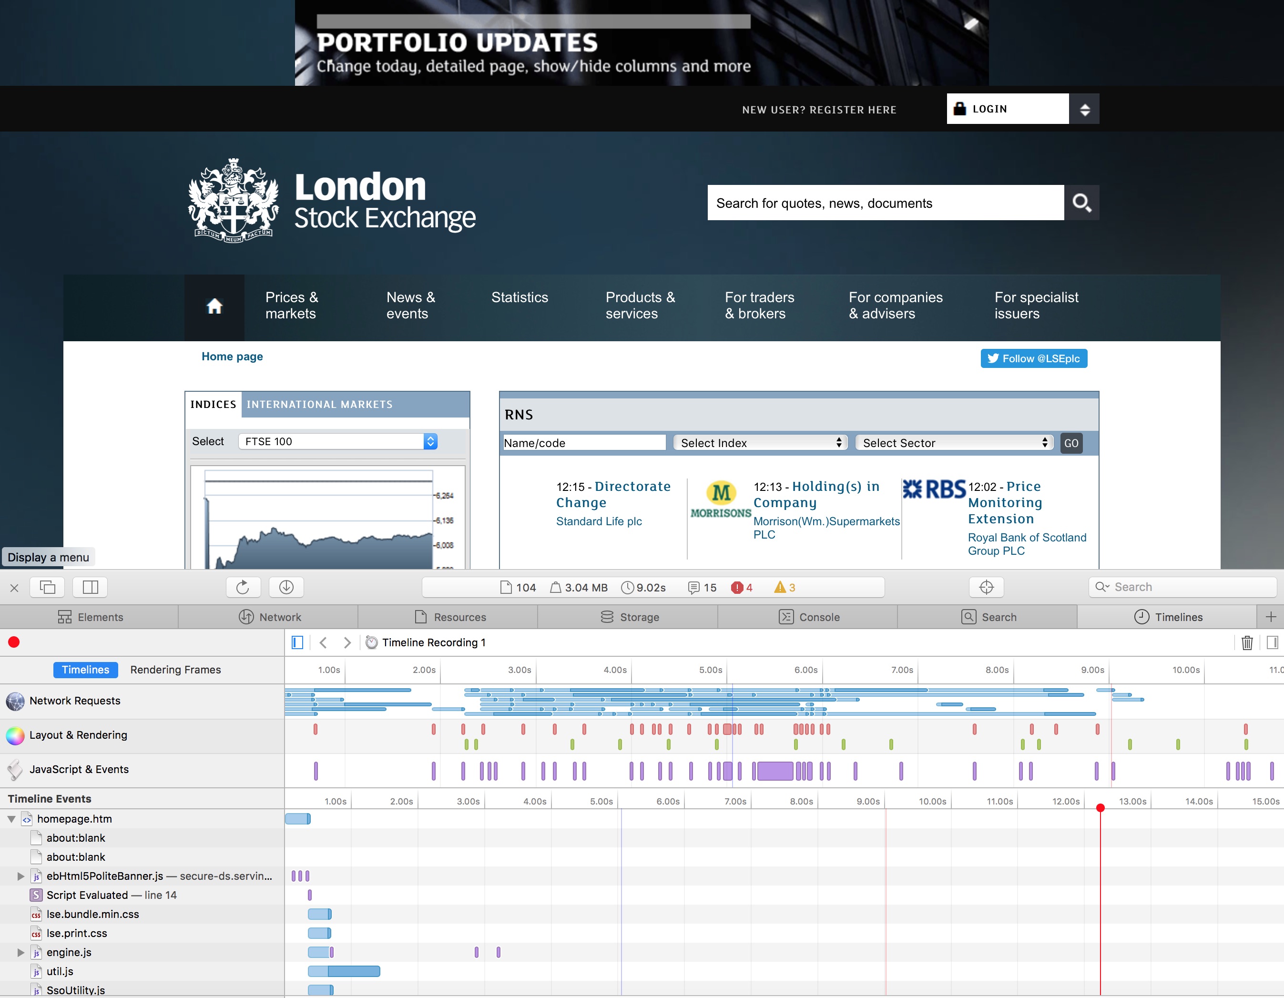Close the Web Inspector panel
The image size is (1284, 998).
click(x=15, y=588)
